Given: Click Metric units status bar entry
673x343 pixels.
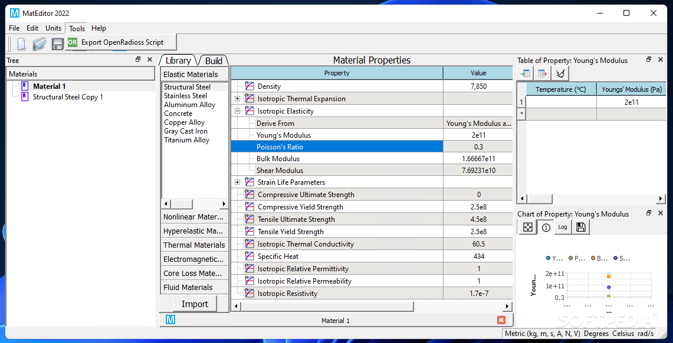Looking at the screenshot, I should point(543,333).
